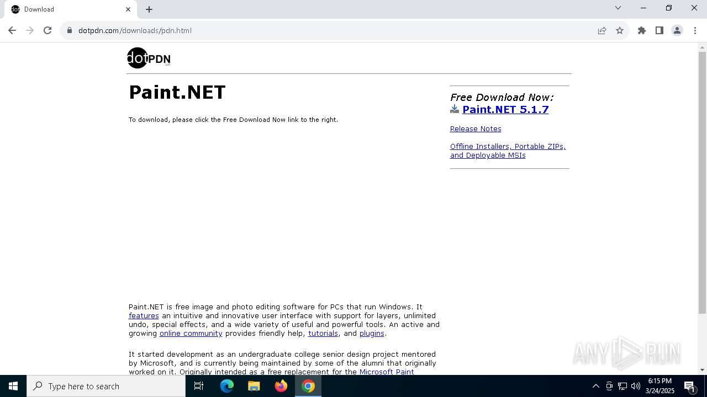This screenshot has width=707, height=397.
Task: Open the tutorials link
Action: 323,333
